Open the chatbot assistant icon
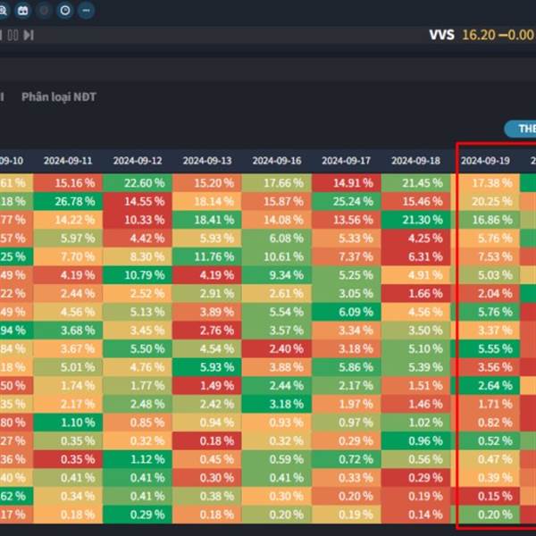Image resolution: width=536 pixels, height=536 pixels. [23, 10]
